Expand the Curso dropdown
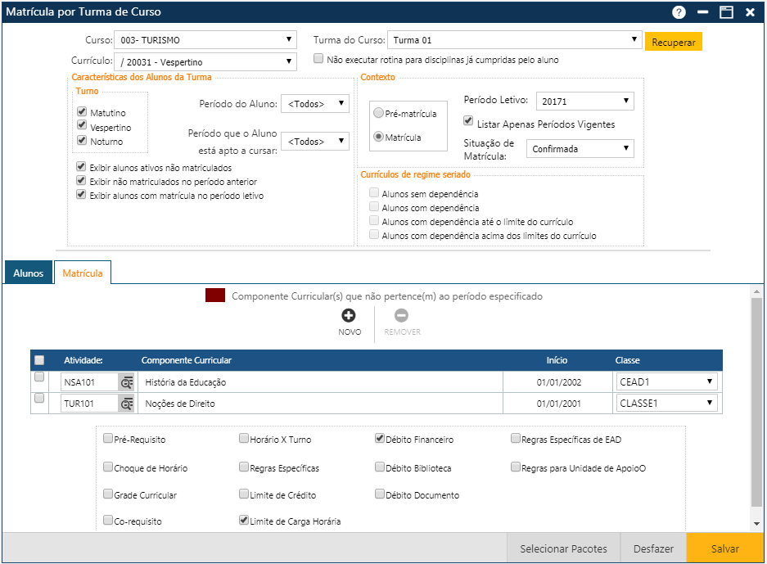The height and width of the screenshot is (564, 767). 206,39
